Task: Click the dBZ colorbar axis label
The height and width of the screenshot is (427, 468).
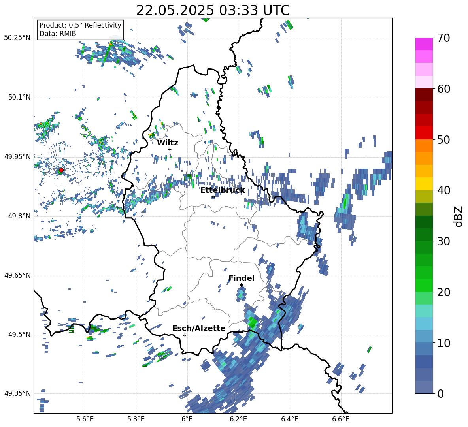Action: click(459, 216)
